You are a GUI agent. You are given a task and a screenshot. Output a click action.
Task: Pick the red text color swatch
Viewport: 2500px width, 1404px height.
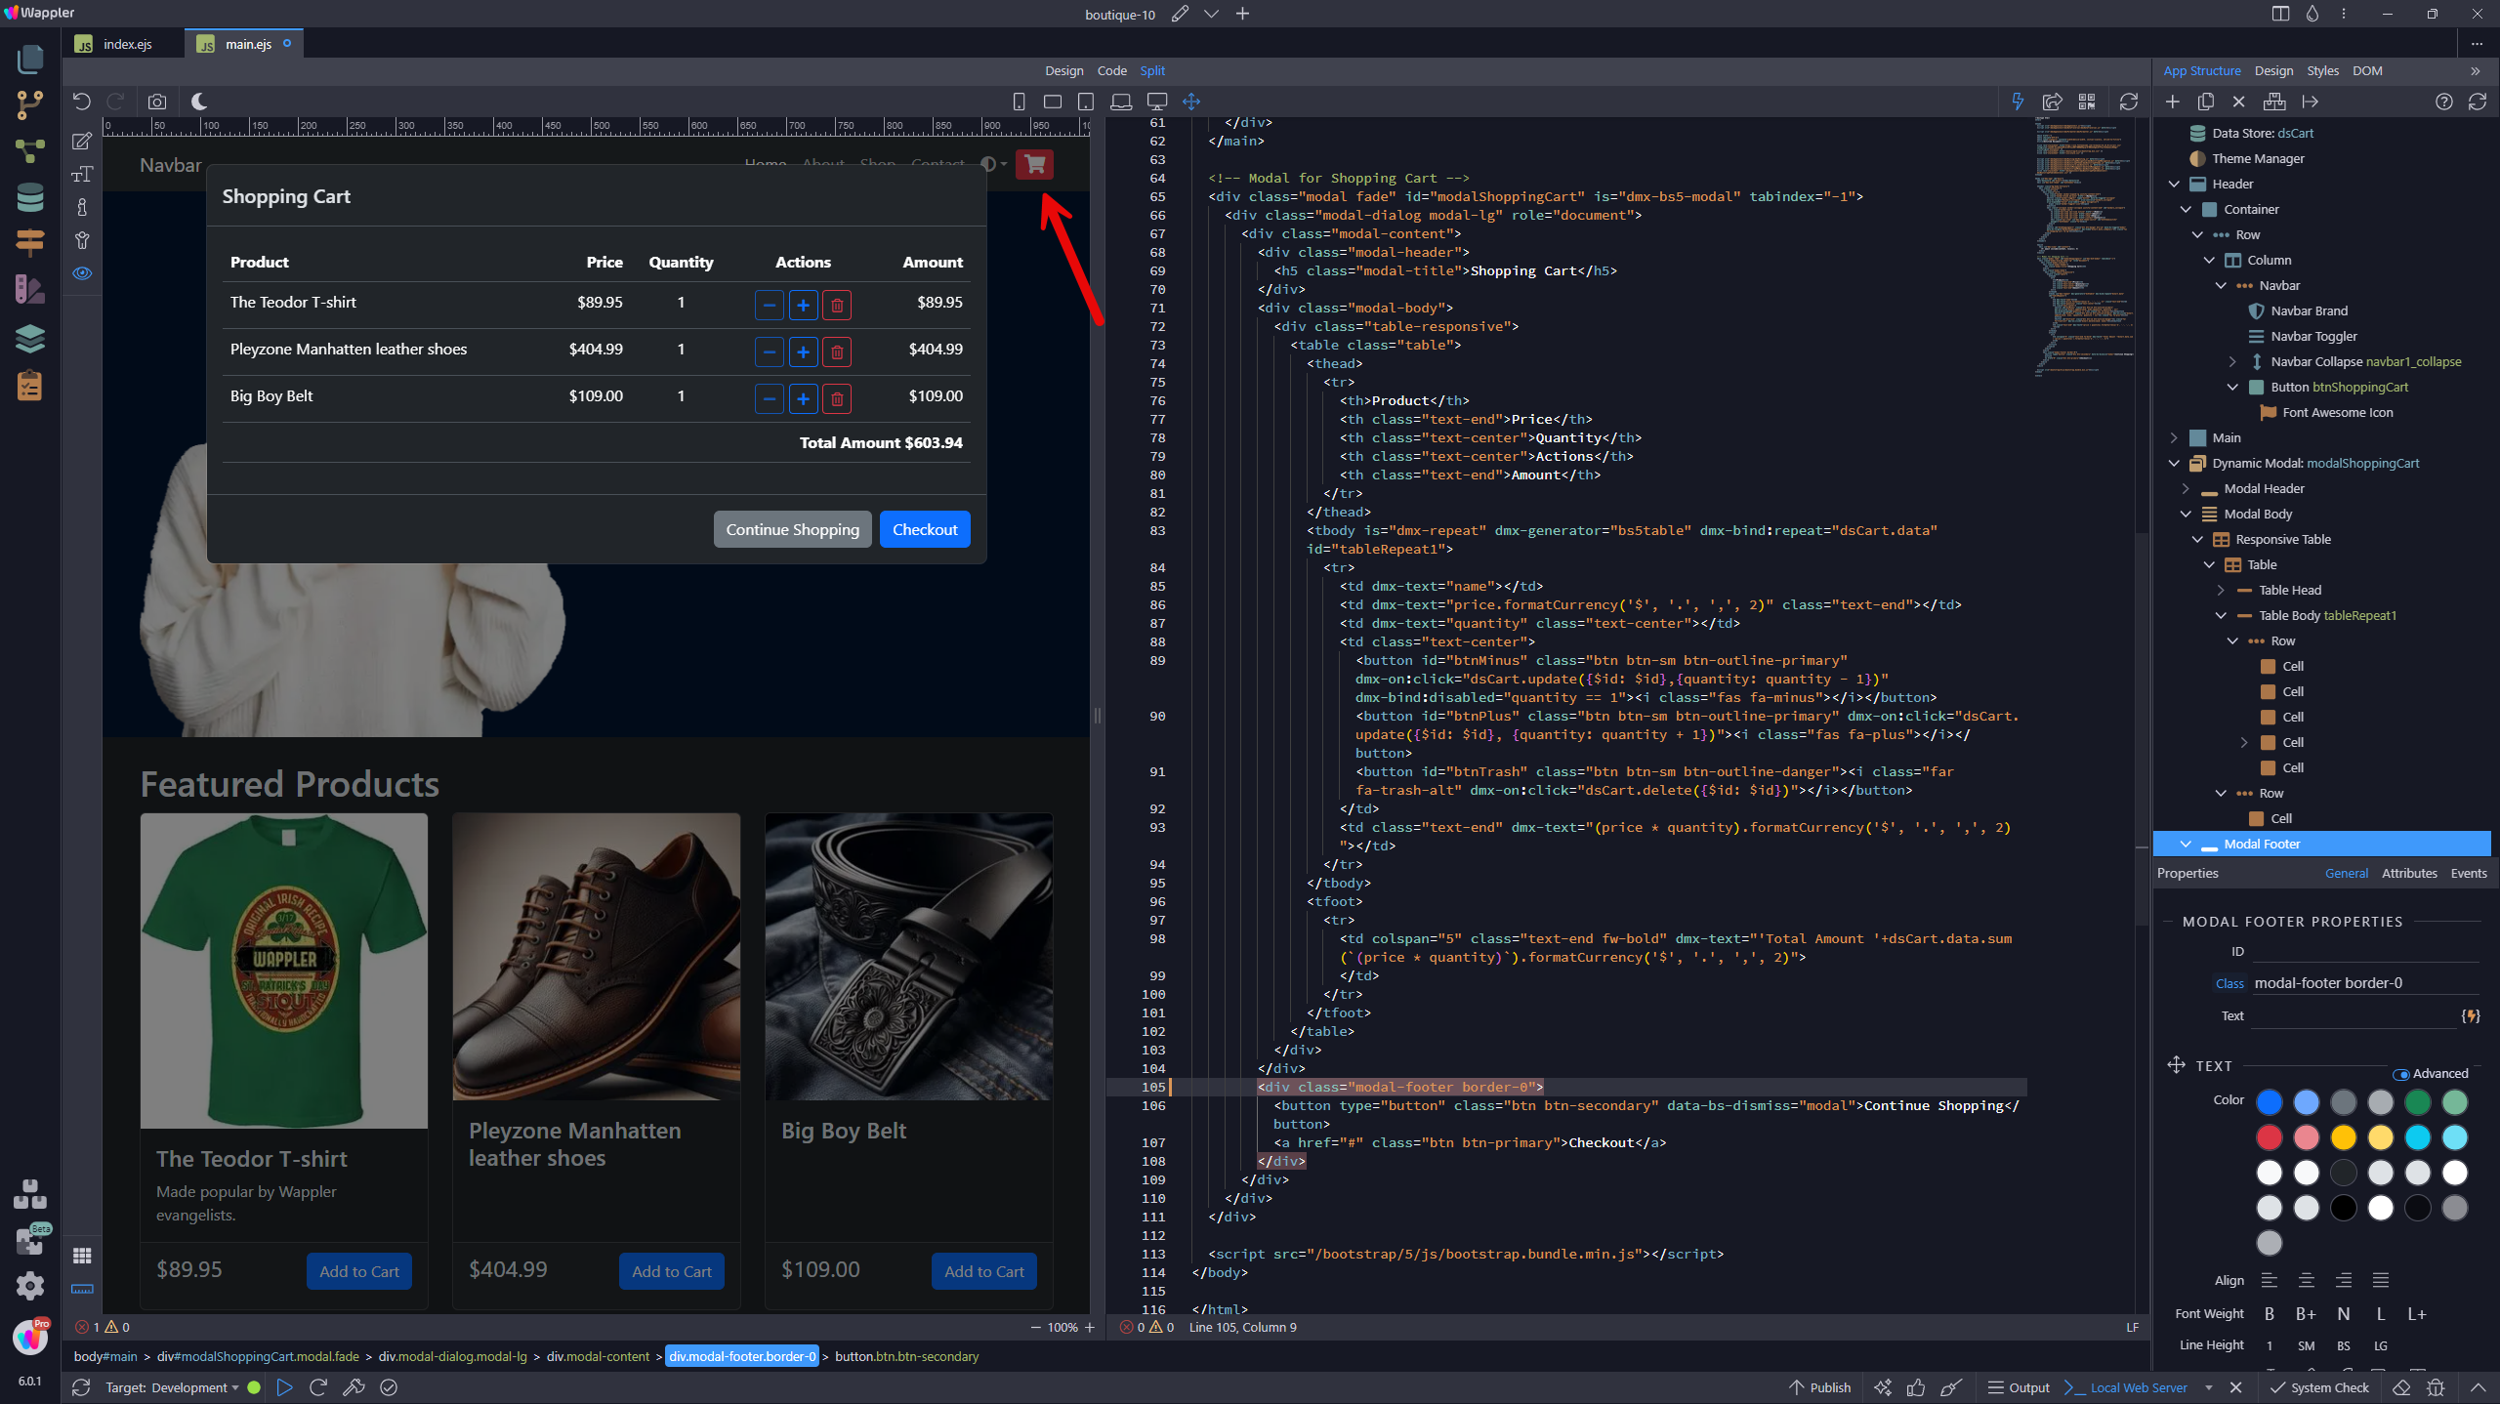pyautogui.click(x=2270, y=1137)
